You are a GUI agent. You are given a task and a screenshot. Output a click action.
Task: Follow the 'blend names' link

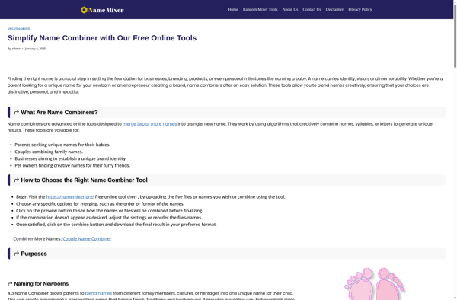(x=98, y=293)
